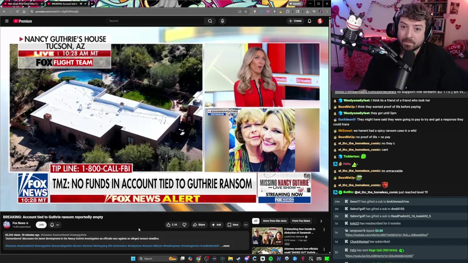468x263 pixels.
Task: Click the Ask button
Action: (216, 225)
